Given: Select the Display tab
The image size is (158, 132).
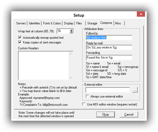Looking at the screenshot, I should tap(69, 23).
